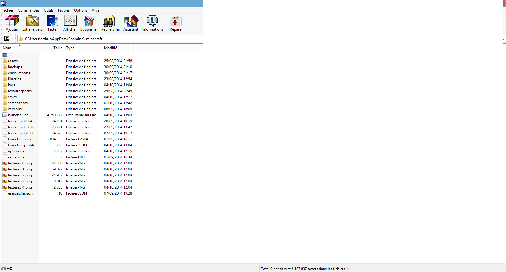Screen dimensions: 506x272
Task: Sort by the Type column header
Action: click(x=83, y=48)
